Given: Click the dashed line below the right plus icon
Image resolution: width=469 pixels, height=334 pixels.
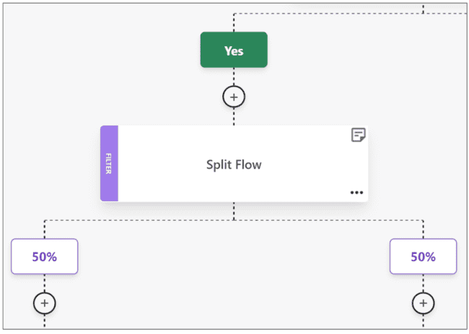Looking at the screenshot, I should 423,322.
